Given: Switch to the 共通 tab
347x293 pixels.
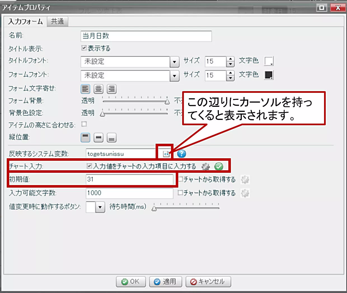Looking at the screenshot, I should [x=57, y=22].
